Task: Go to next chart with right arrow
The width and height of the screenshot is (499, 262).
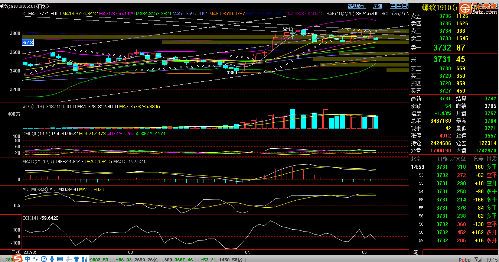Action: [x=399, y=6]
